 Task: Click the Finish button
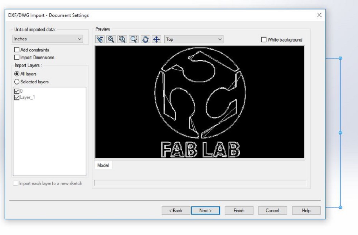pos(239,210)
